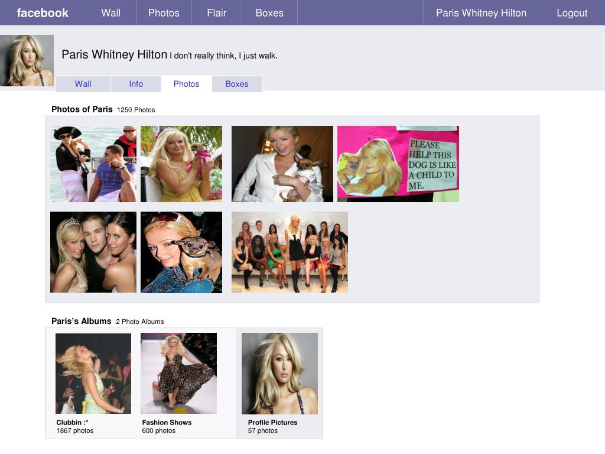The height and width of the screenshot is (454, 605).
Task: Click the "Paris's Albums" heading
Action: 81,321
